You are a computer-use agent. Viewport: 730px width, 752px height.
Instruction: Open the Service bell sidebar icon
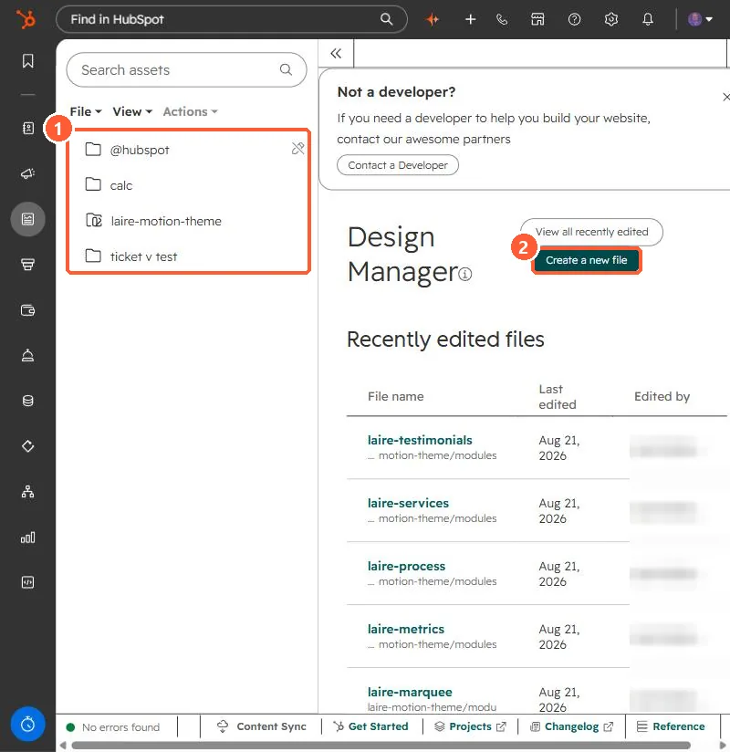point(27,355)
